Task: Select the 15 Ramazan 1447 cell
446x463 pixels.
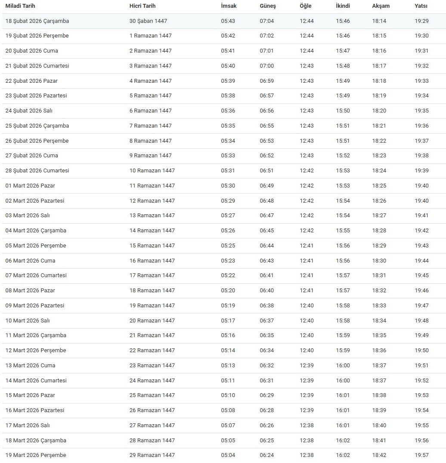Action: tap(152, 246)
